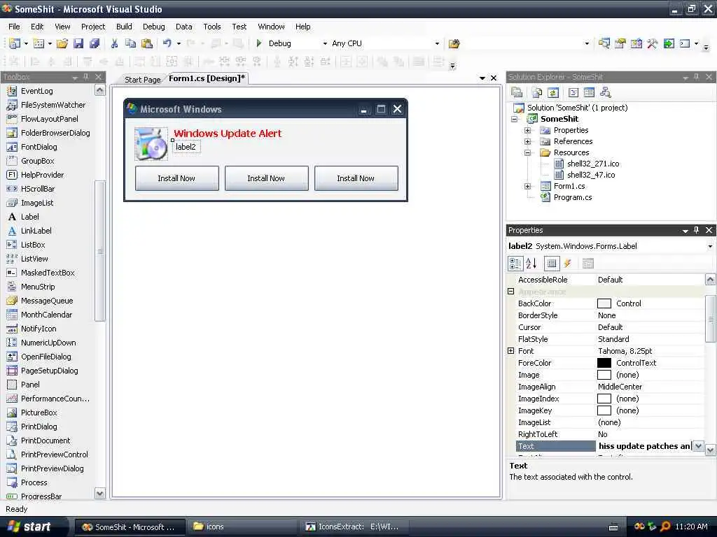This screenshot has height=537, width=717.
Task: Click the Open File folder icon
Action: (62, 43)
